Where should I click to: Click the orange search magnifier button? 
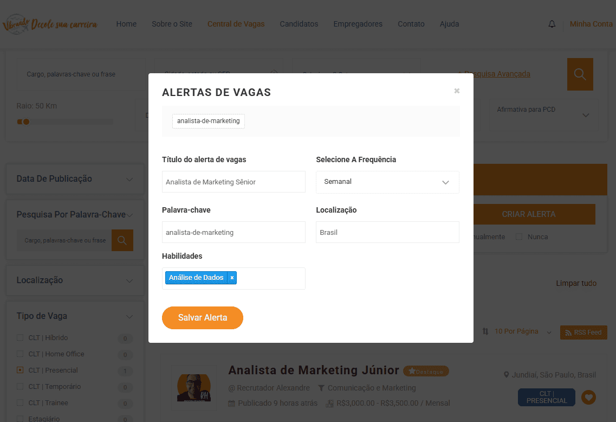coord(580,74)
